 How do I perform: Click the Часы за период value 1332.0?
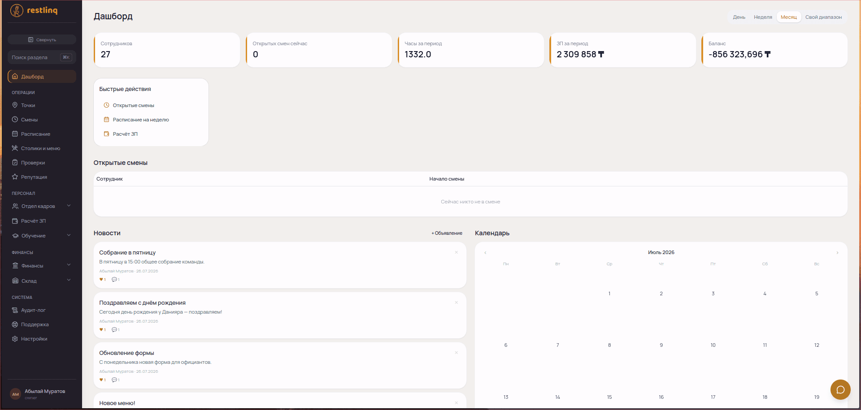tap(417, 54)
